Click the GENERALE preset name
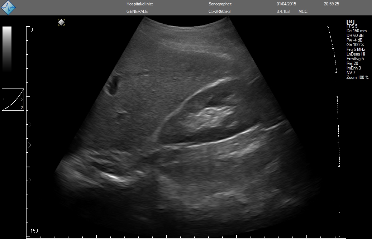 [x=137, y=11]
